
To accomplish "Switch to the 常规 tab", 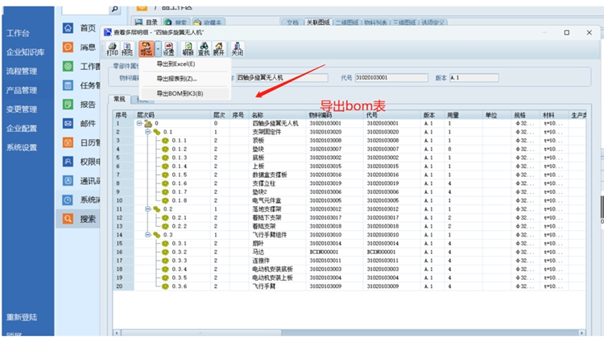I will [118, 101].
